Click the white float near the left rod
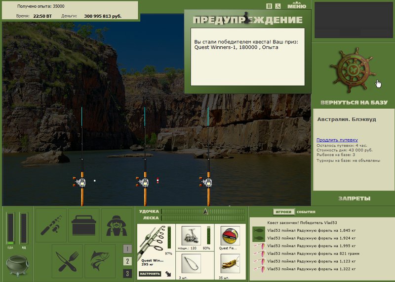 click(x=95, y=180)
